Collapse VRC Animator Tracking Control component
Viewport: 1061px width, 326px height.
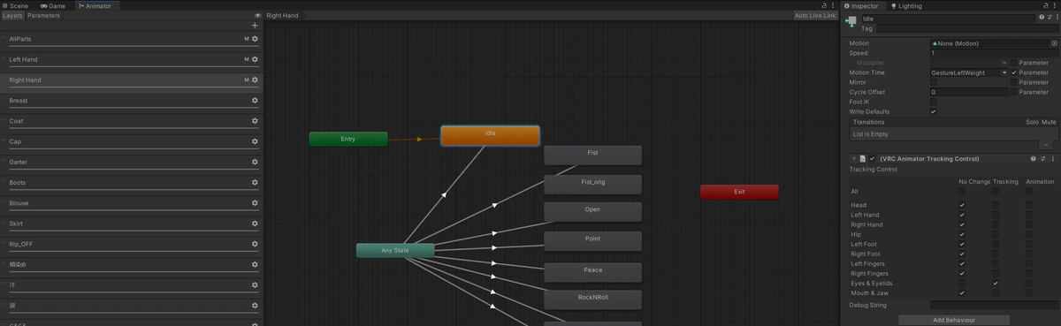(854, 159)
